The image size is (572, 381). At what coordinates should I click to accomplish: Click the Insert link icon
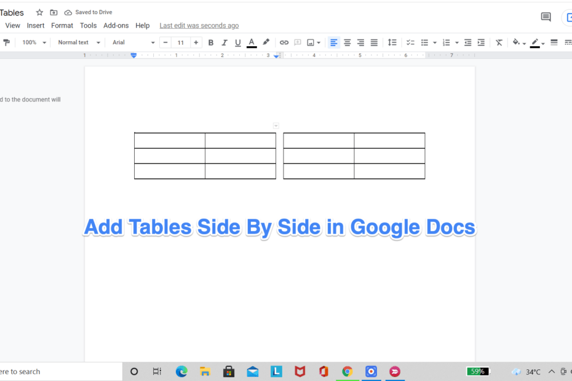(x=284, y=42)
